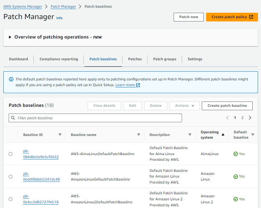This screenshot has height=208, width=261.
Task: Select the Patch baselines tab
Action: tap(103, 59)
